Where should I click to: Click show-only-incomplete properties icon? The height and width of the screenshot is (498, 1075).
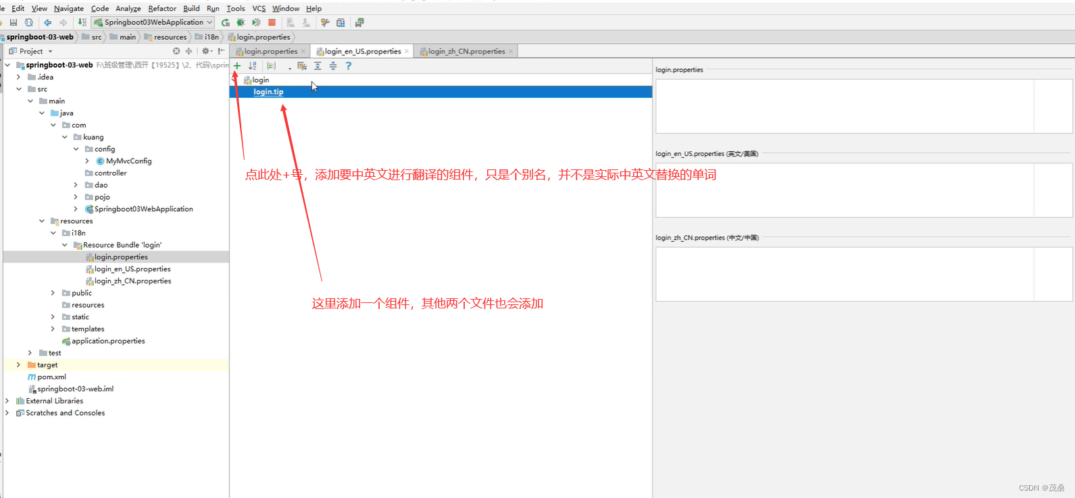coord(302,65)
